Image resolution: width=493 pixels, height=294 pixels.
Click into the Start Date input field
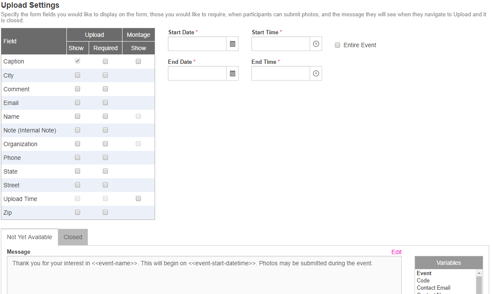pos(197,44)
